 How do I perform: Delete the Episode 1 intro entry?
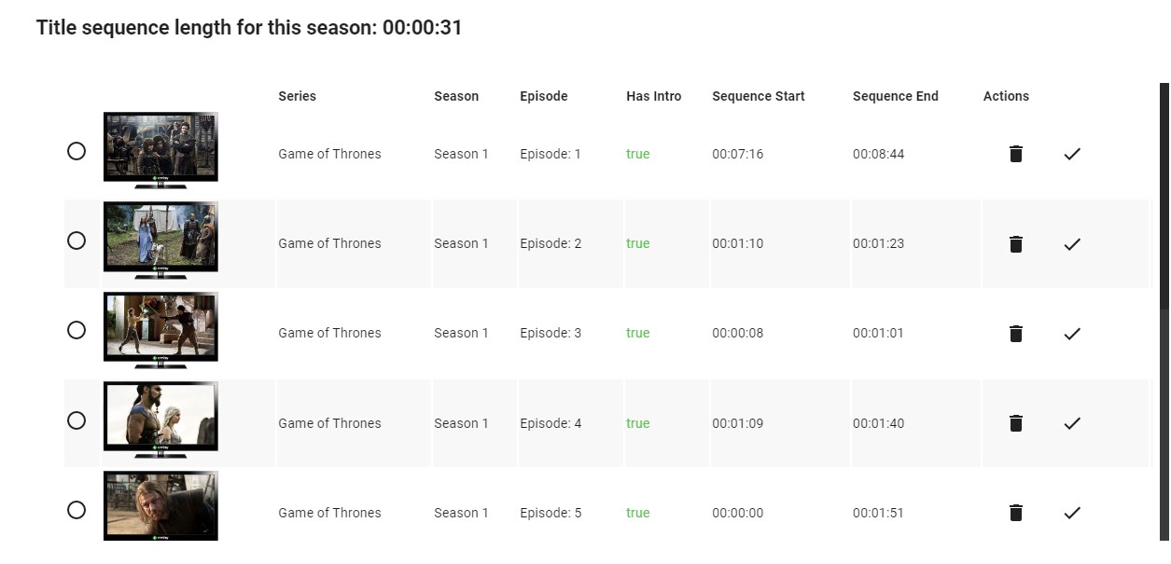1016,154
